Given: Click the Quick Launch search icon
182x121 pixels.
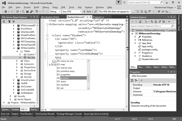Looking at the screenshot, I should [161, 2].
